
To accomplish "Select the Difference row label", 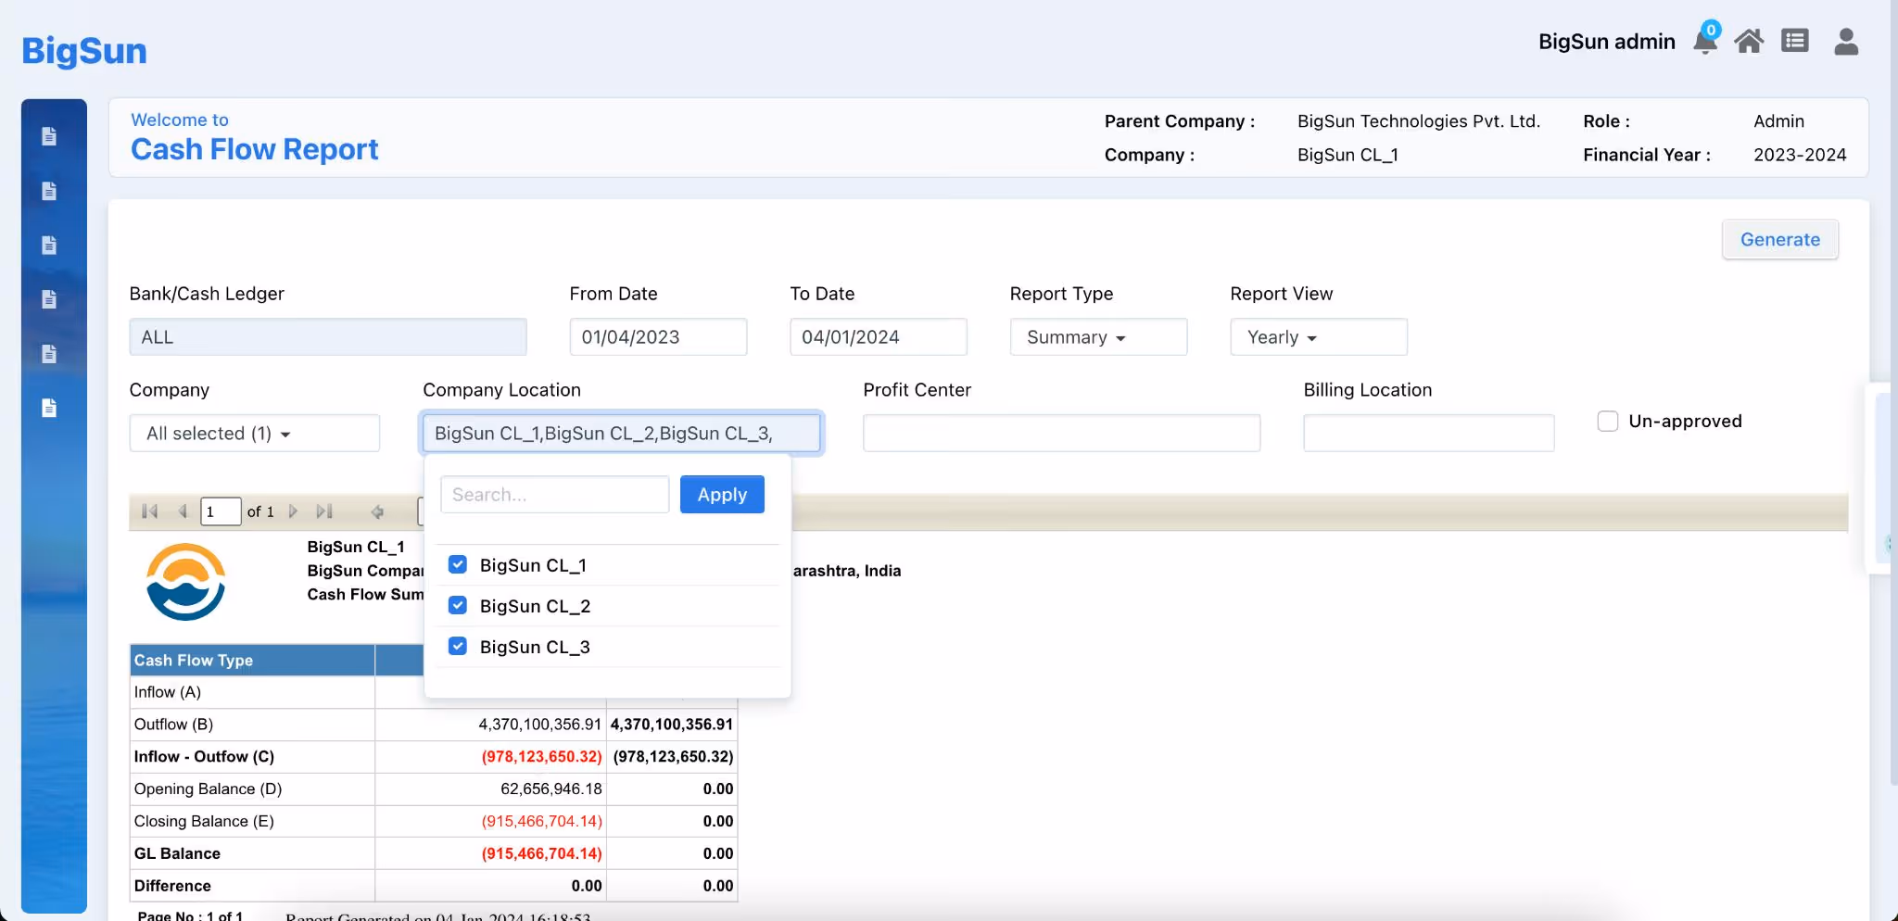I will click(172, 887).
